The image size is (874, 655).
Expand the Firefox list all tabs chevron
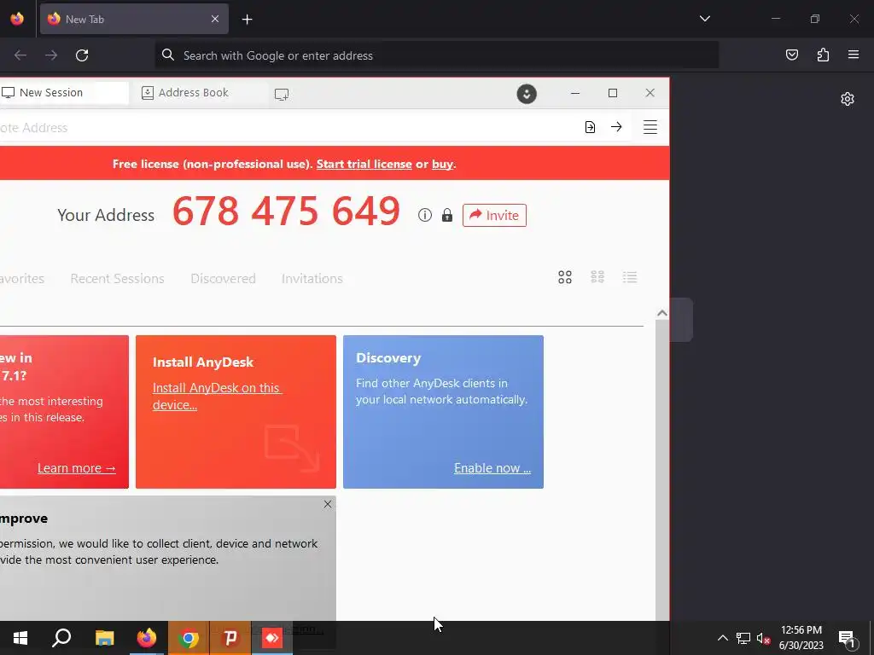(x=704, y=19)
